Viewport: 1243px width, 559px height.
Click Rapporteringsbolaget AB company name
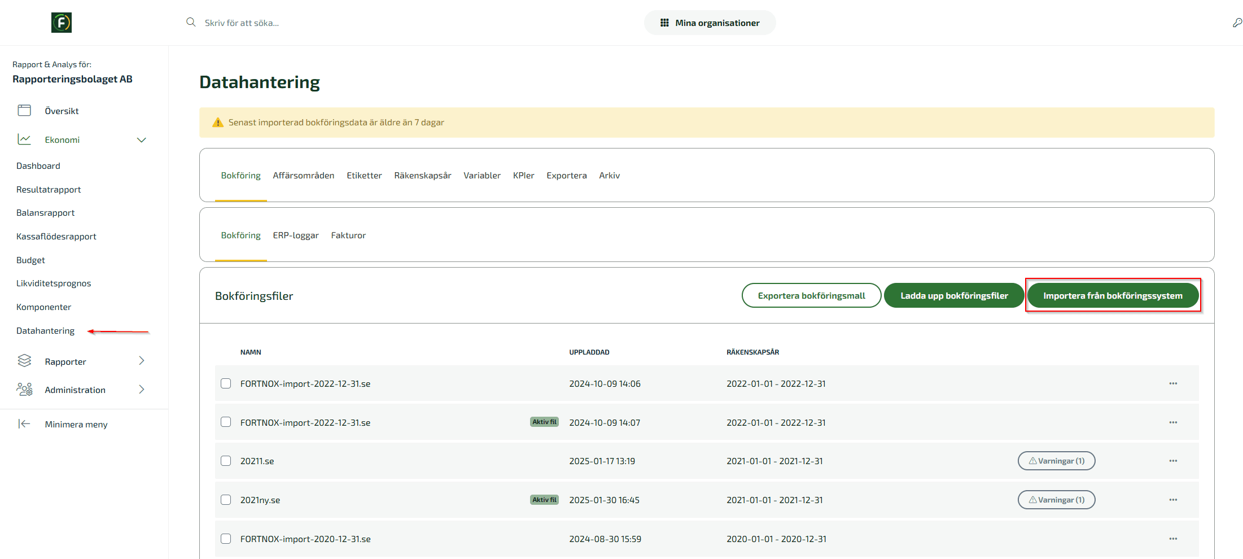pyautogui.click(x=72, y=79)
